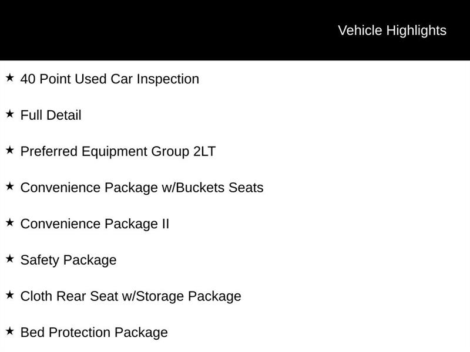Open the Preferred Equipment Group 2LT item
470x352 pixels.
coord(117,151)
